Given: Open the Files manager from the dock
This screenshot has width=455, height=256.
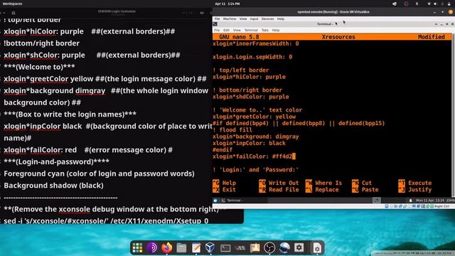Looking at the screenshot, I should 181,248.
